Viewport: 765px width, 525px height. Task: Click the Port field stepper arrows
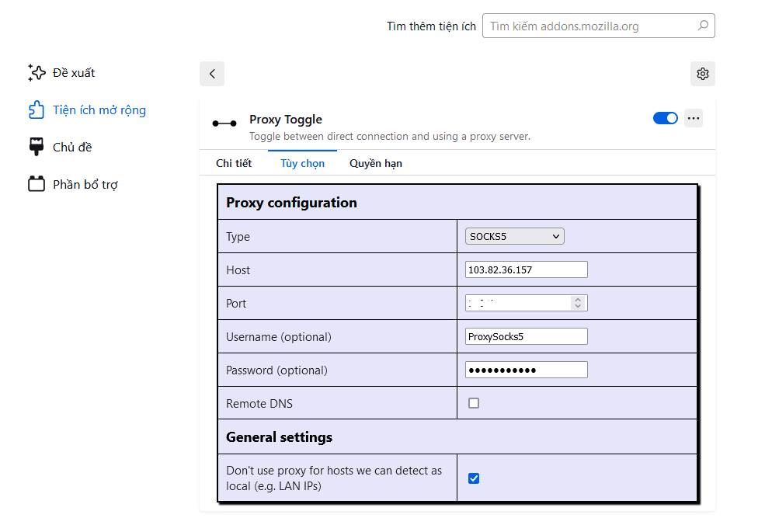coord(578,303)
